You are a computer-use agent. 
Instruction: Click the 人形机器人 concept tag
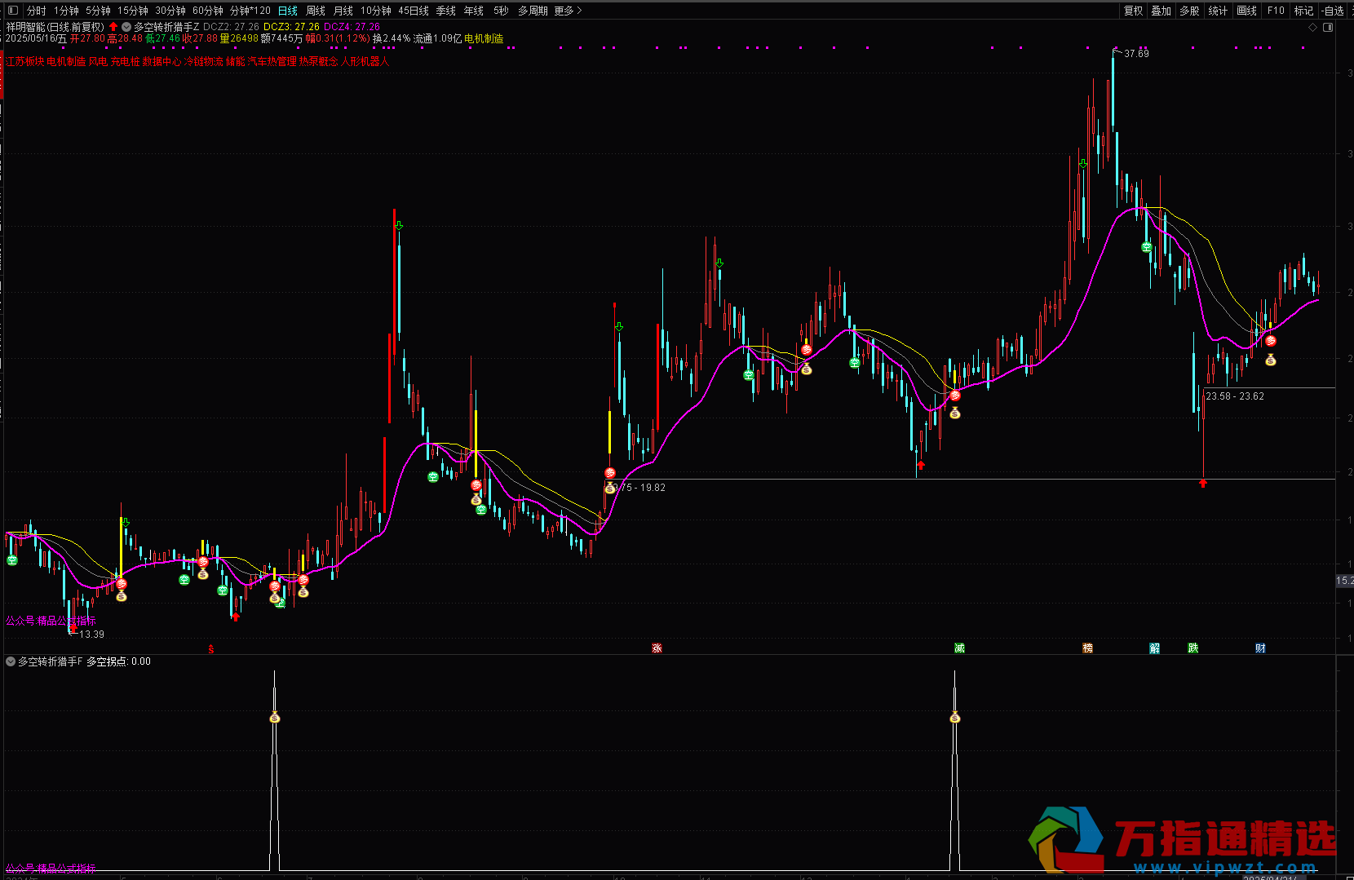point(365,61)
